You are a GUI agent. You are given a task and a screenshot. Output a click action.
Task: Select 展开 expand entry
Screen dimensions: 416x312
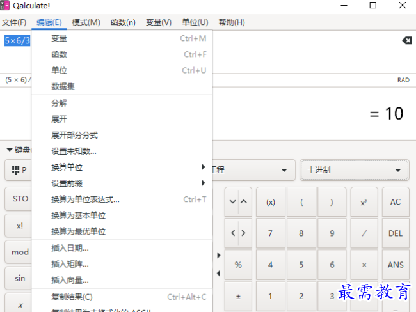[122, 119]
